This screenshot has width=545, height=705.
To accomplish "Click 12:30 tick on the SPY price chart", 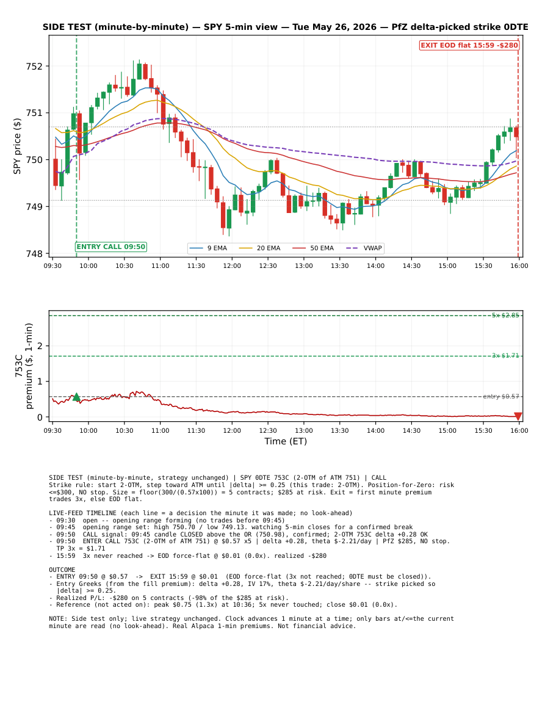I will click(x=268, y=266).
